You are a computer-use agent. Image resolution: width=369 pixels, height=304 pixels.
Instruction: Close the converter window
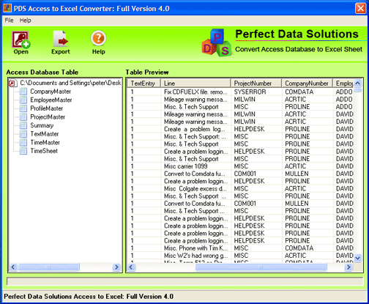click(x=360, y=8)
